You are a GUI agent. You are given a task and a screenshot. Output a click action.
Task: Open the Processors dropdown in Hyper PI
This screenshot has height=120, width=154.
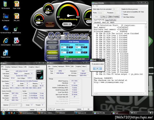pos(117,13)
